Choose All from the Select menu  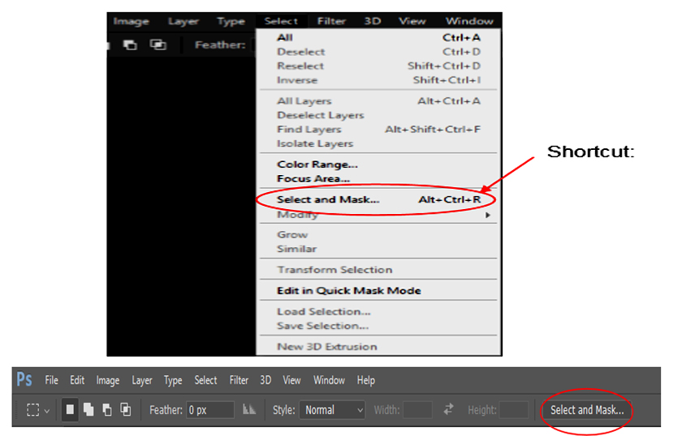click(378, 38)
